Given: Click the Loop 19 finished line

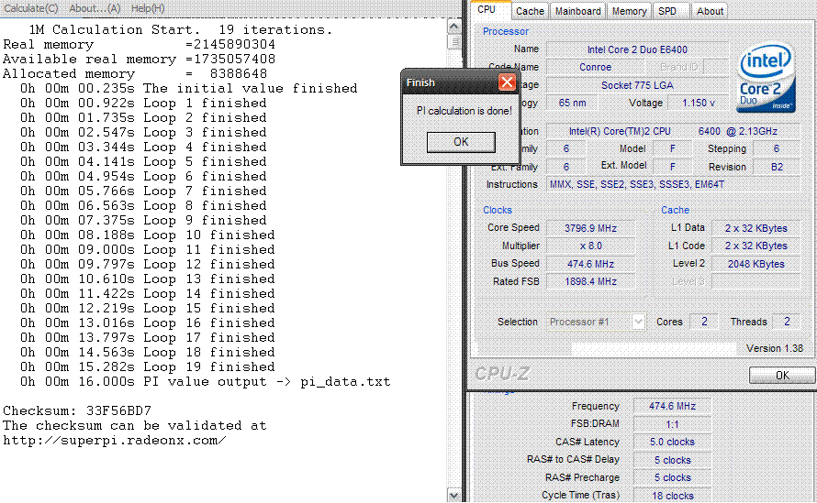Looking at the screenshot, I should [x=148, y=366].
